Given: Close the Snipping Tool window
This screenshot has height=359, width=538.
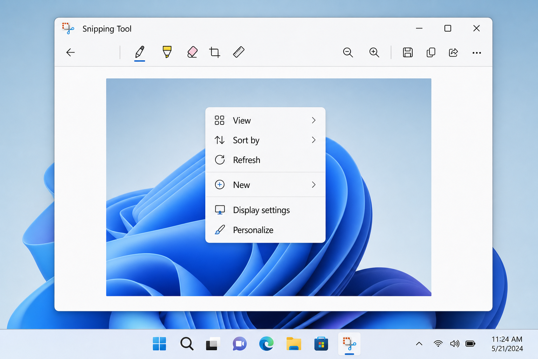Looking at the screenshot, I should [x=476, y=28].
